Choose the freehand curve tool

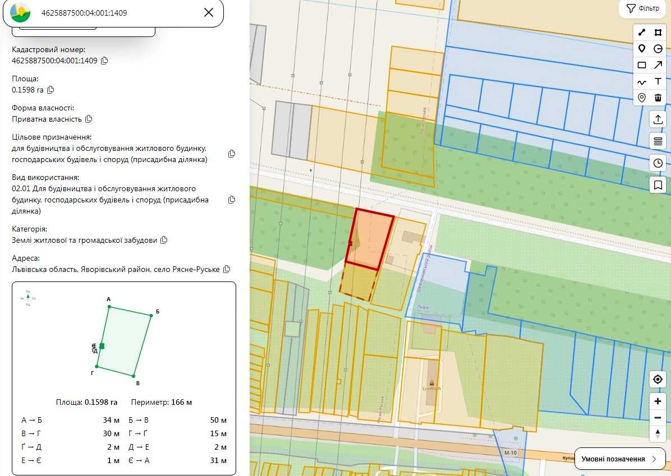tap(641, 82)
